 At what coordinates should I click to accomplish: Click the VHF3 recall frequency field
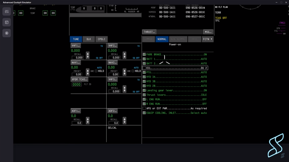pyautogui.click(x=115, y=91)
